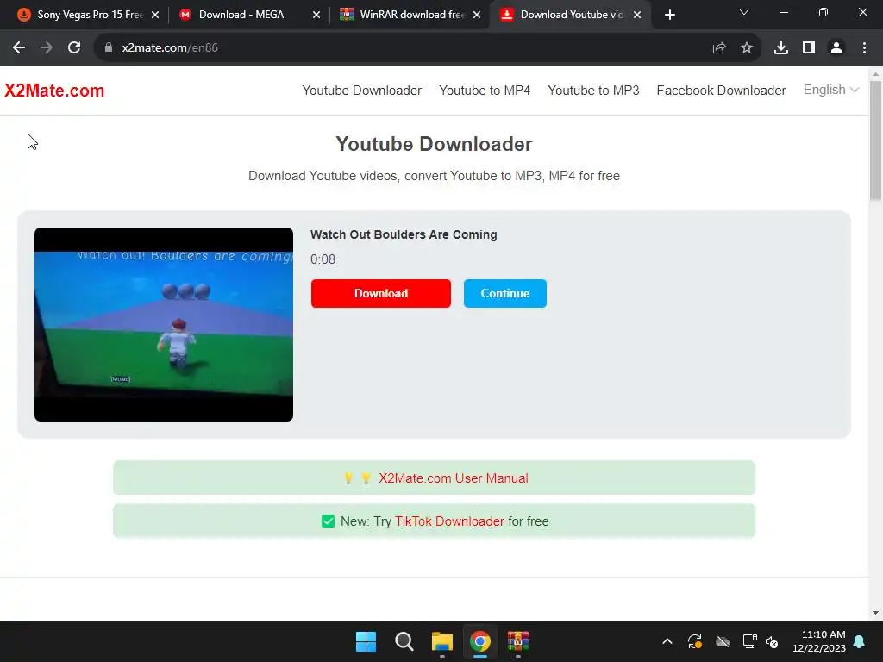This screenshot has width=883, height=662.
Task: Go back to the previous page
Action: [19, 48]
